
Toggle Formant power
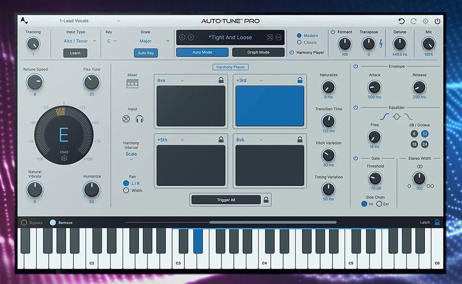[333, 31]
